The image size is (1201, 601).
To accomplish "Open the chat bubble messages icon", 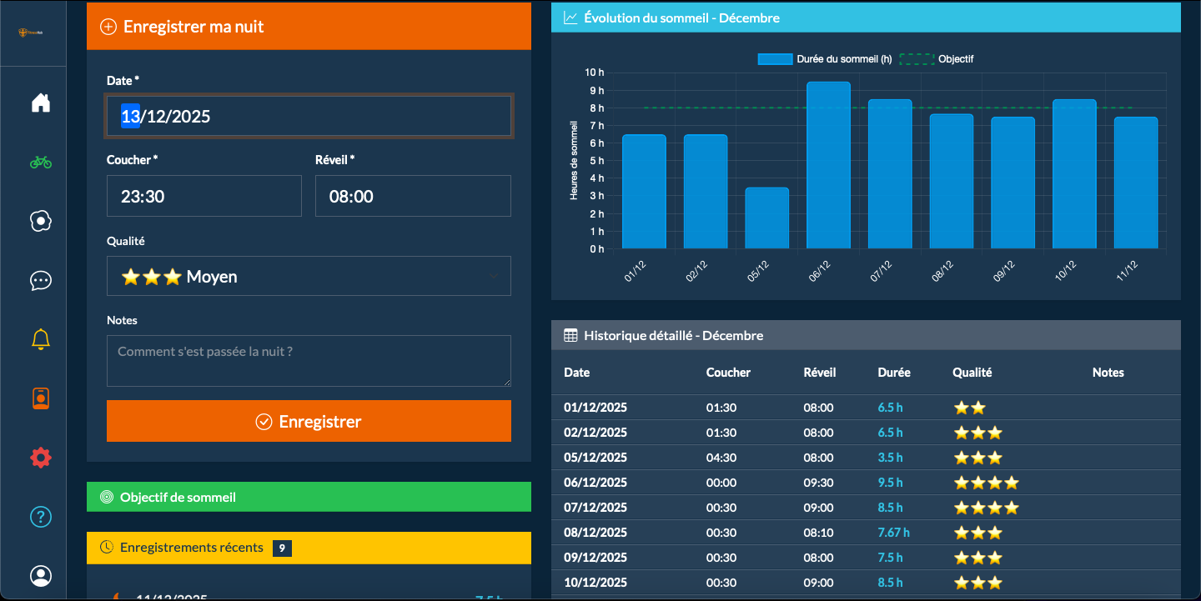I will pos(41,280).
